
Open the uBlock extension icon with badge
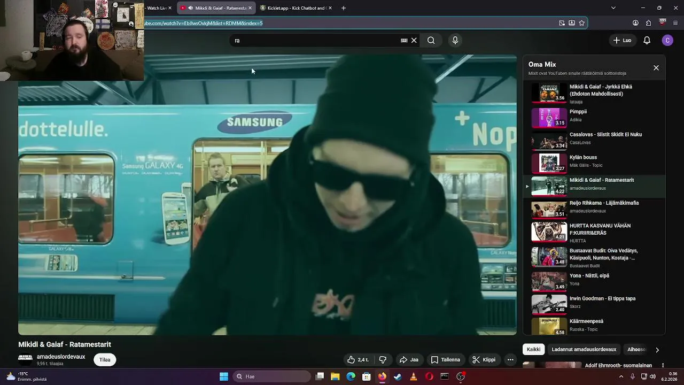[x=663, y=22]
